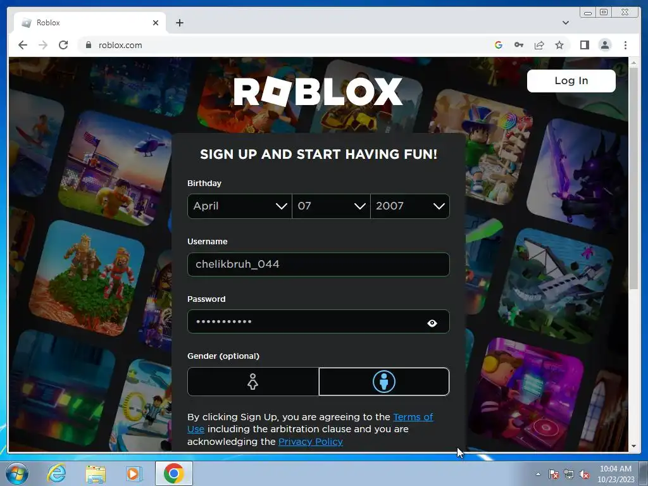Click the Log In button

[571, 80]
